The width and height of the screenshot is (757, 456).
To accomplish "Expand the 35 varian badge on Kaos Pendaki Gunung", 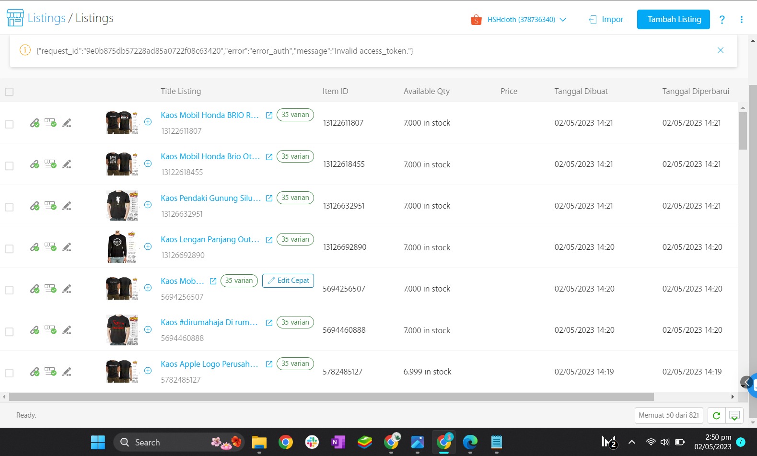I will pyautogui.click(x=295, y=198).
